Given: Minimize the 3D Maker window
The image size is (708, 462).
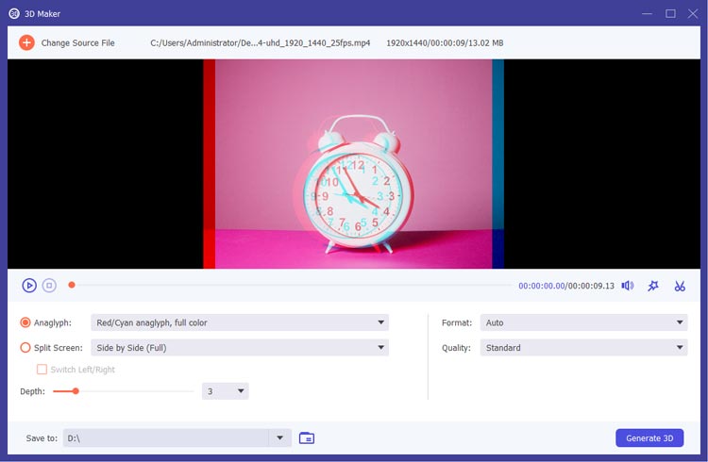Looking at the screenshot, I should (x=647, y=13).
